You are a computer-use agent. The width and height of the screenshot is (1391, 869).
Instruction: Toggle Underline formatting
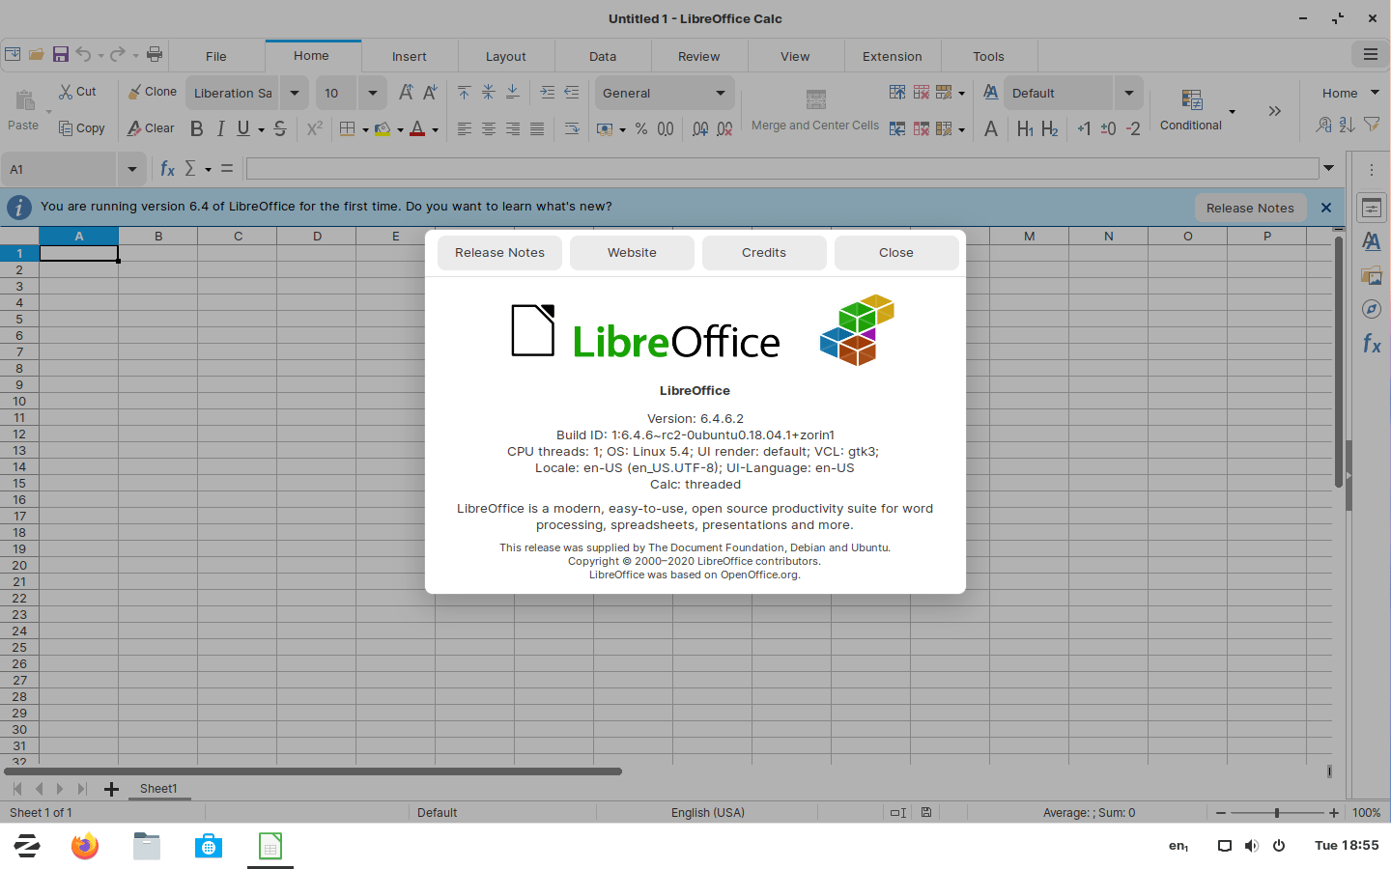(243, 128)
